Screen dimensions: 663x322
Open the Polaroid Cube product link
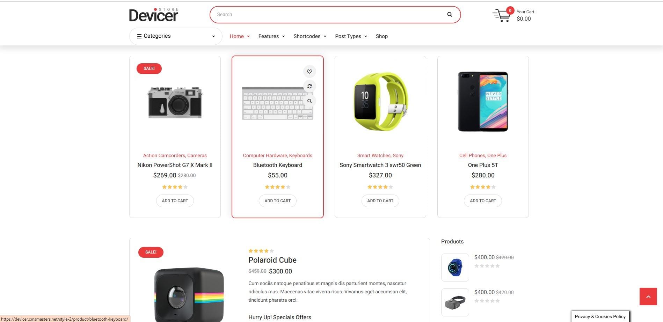click(x=272, y=260)
